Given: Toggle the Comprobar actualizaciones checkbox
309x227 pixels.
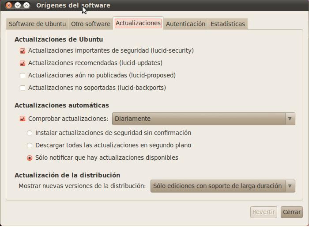Looking at the screenshot, I should pos(23,119).
